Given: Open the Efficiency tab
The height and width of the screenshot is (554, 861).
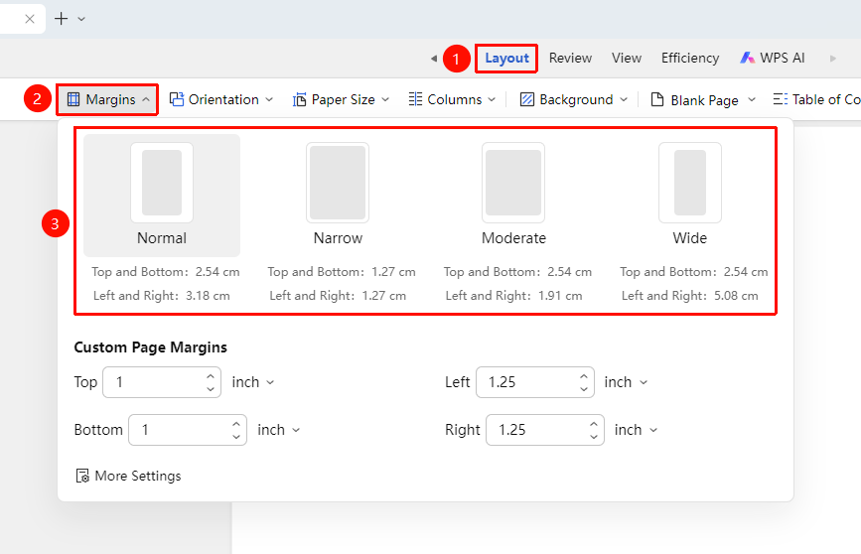Looking at the screenshot, I should coord(689,59).
